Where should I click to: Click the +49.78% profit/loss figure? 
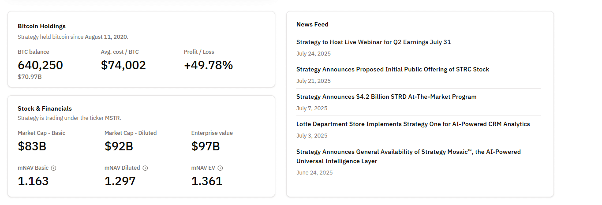208,65
